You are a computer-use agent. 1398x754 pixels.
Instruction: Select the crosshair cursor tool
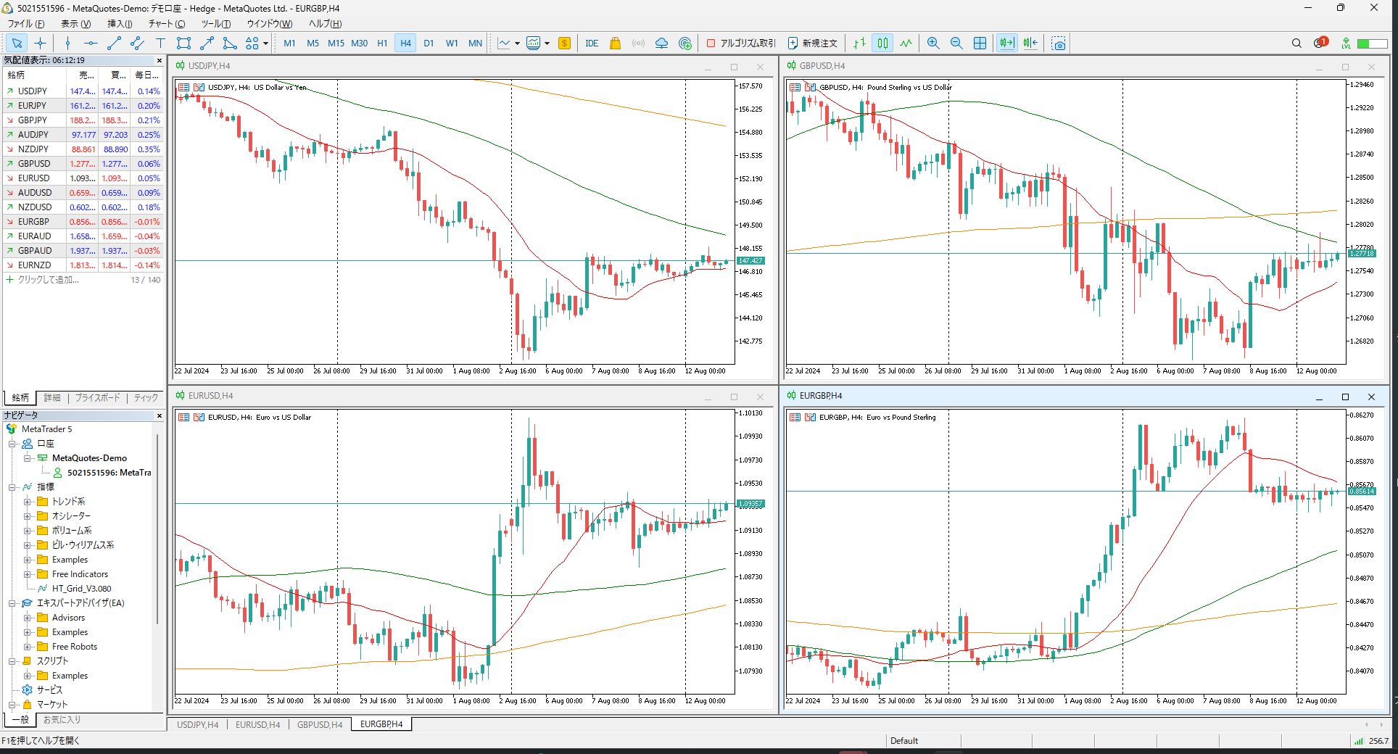(41, 43)
